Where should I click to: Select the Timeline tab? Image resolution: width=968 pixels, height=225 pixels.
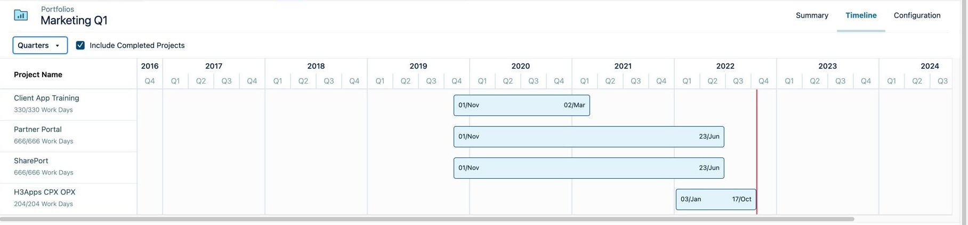point(860,15)
